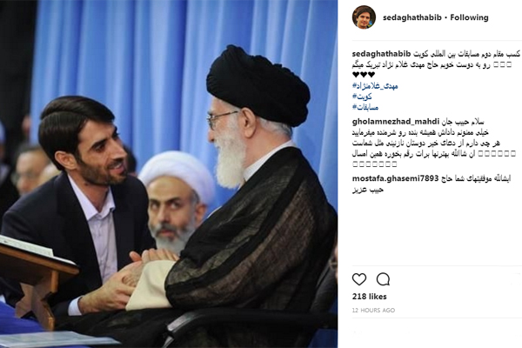Click mostafa.ghasemi7893's comment text
The width and height of the screenshot is (522, 348).
tap(432, 184)
